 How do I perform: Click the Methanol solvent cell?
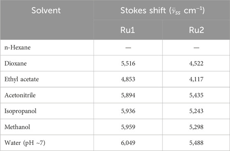click(x=17, y=127)
